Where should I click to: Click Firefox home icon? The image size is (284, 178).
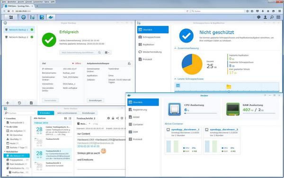point(268,11)
